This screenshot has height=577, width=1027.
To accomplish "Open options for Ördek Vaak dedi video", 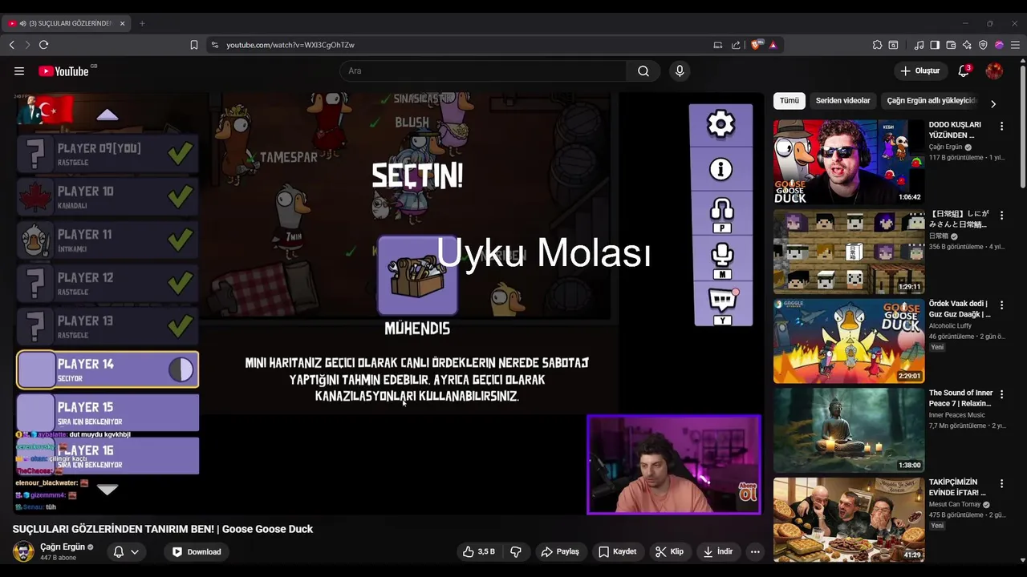I will 1001,305.
